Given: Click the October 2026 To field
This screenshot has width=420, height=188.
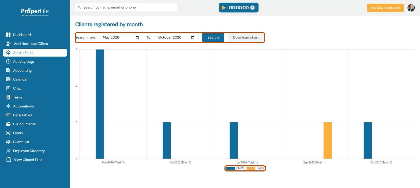Looking at the screenshot, I should [176, 37].
